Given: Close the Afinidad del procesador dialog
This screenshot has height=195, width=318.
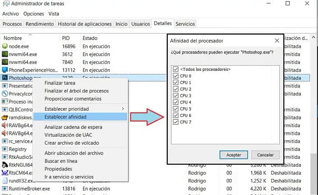Looking at the screenshot, I should point(277,41).
